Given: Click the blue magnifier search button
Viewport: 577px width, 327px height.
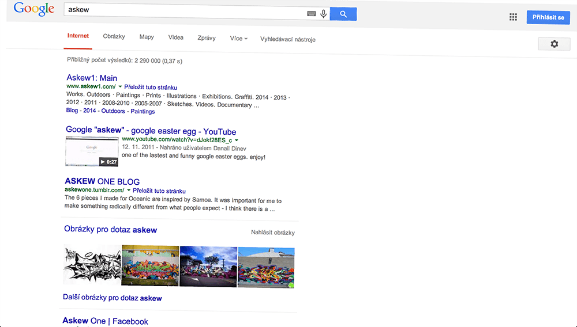Looking at the screenshot, I should pyautogui.click(x=343, y=14).
